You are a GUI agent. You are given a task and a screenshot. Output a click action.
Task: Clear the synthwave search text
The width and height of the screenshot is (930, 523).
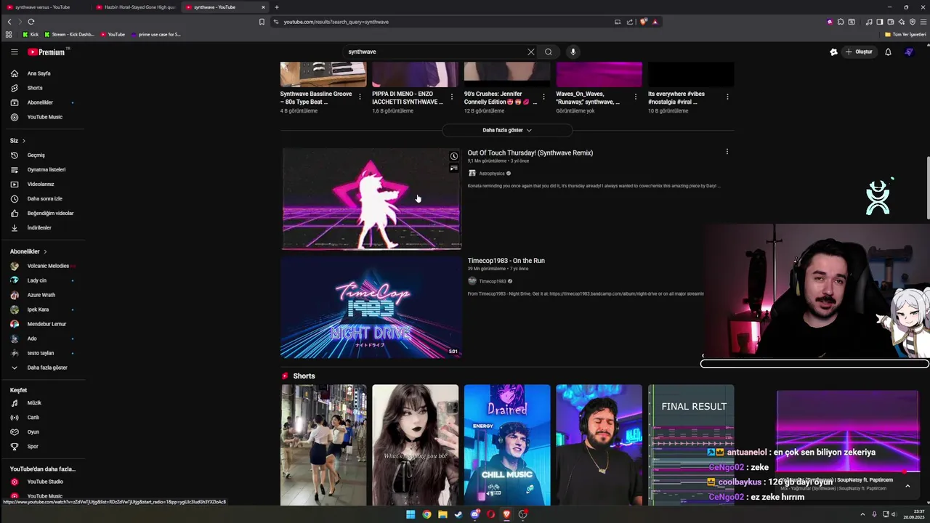(x=531, y=52)
